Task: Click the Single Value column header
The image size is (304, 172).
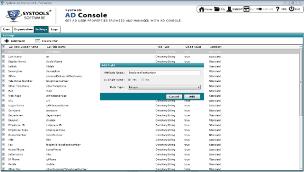Action: [193, 47]
